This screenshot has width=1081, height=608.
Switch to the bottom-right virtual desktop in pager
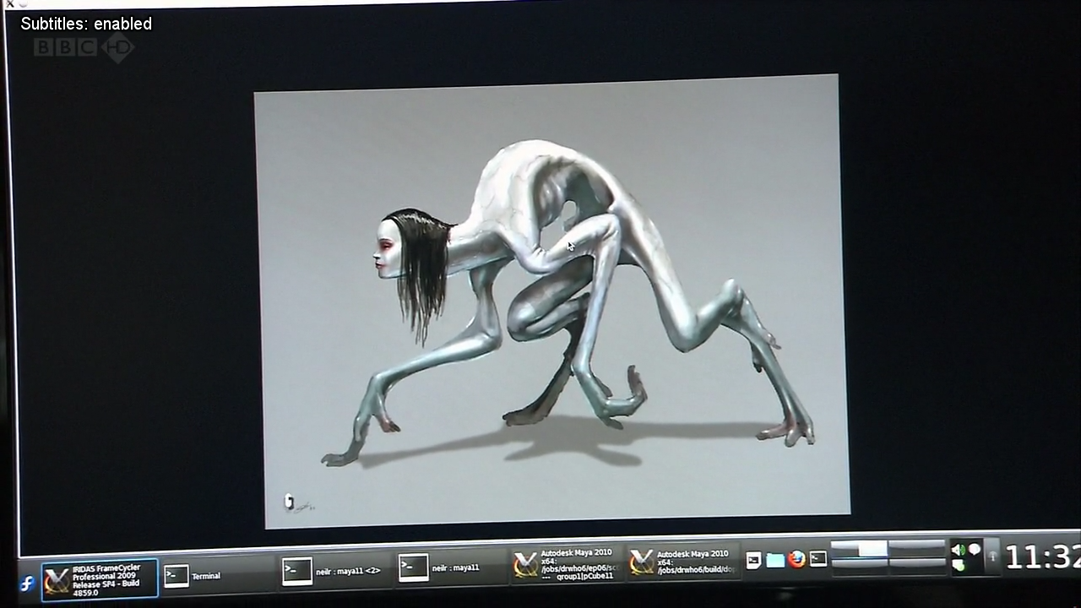pyautogui.click(x=917, y=565)
